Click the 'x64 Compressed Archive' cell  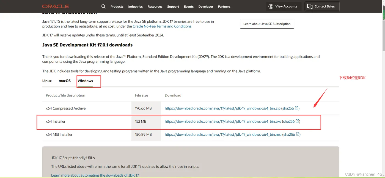[66, 108]
